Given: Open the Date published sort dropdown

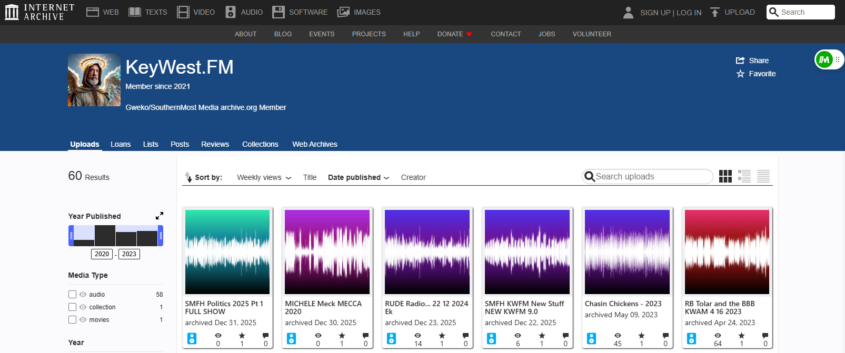Looking at the screenshot, I should [358, 177].
